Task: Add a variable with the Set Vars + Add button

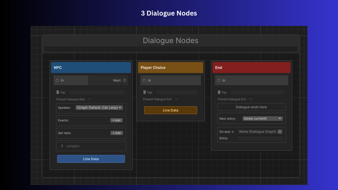Action: click(x=116, y=133)
